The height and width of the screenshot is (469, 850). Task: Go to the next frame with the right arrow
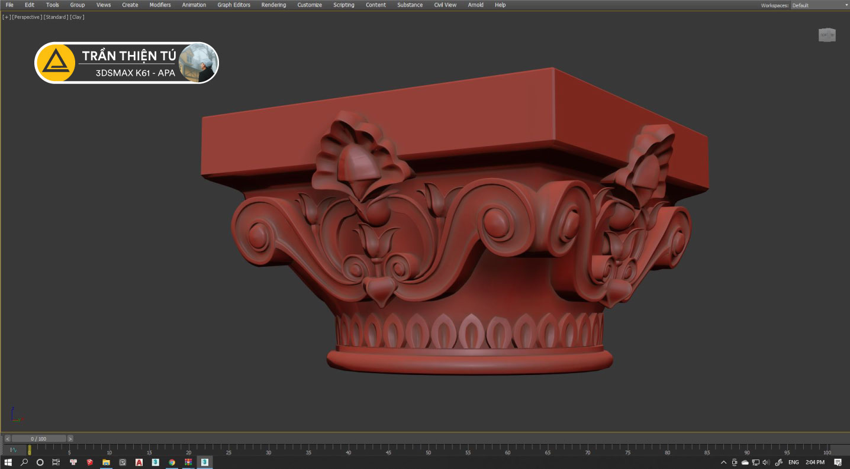(x=70, y=439)
